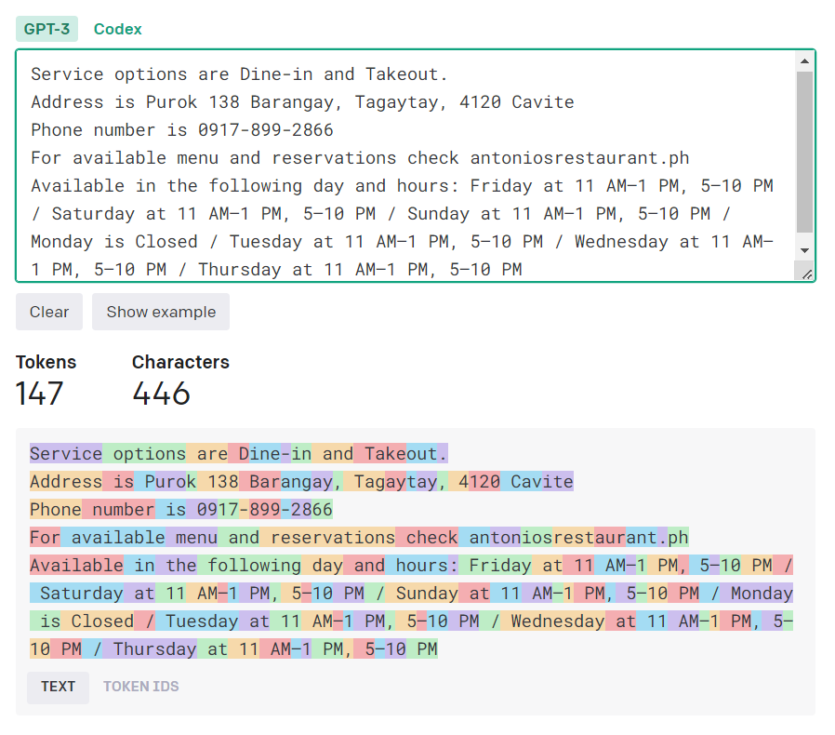Click '0917-899-2866' in the input text area
The image size is (835, 735).
tap(266, 130)
